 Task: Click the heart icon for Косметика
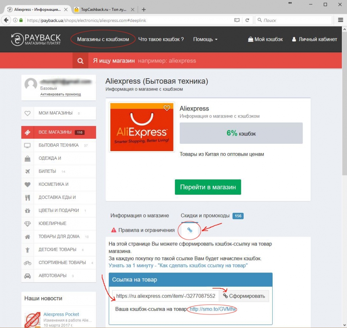click(x=27, y=185)
